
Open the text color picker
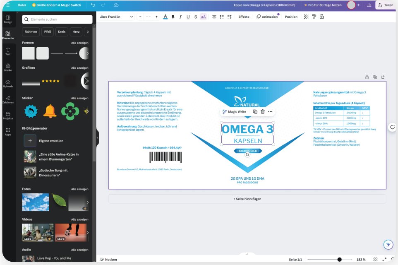pos(165,17)
